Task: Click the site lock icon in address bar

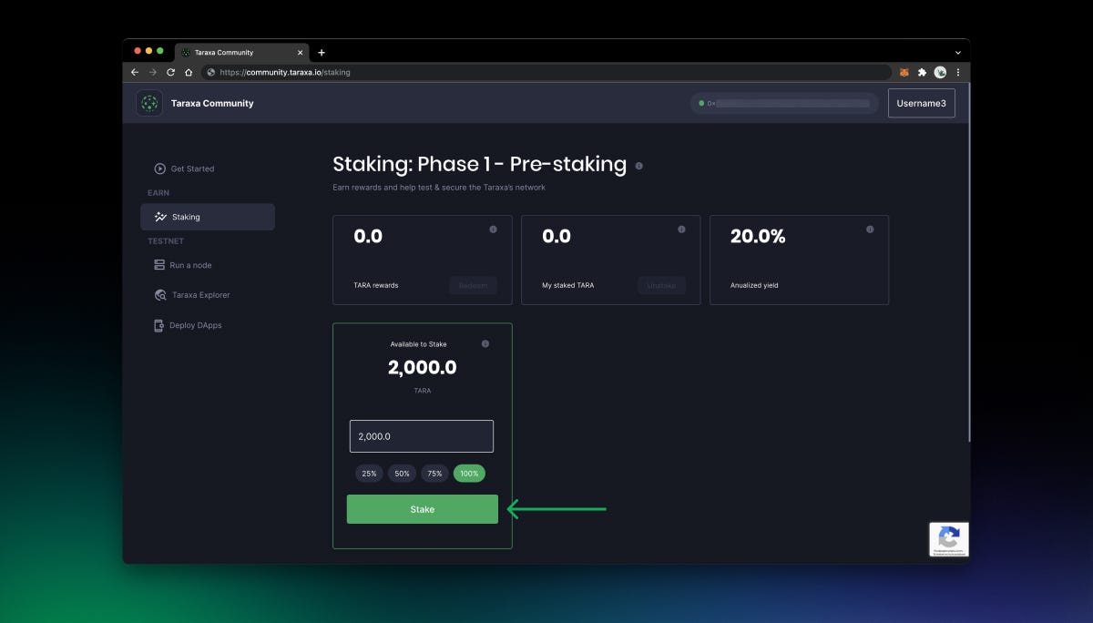Action: tap(211, 72)
